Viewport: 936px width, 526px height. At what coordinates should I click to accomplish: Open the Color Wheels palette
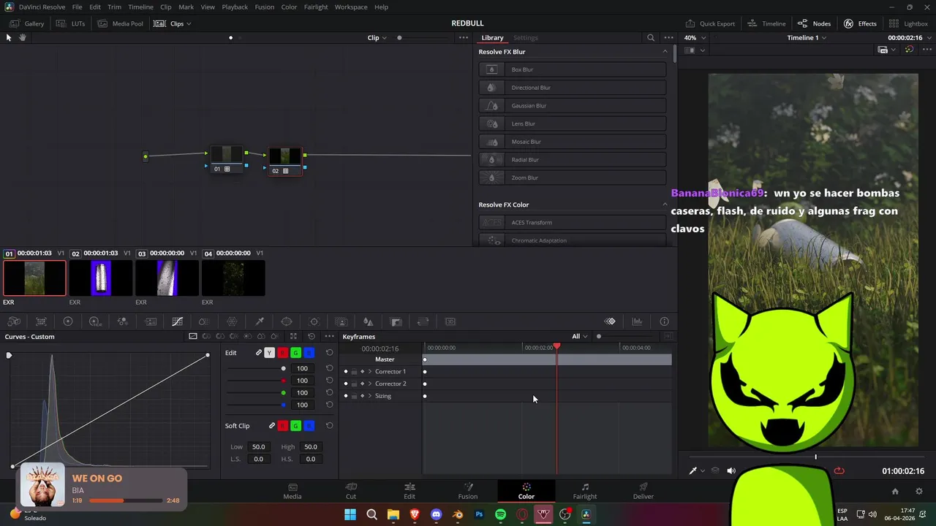[x=68, y=321]
